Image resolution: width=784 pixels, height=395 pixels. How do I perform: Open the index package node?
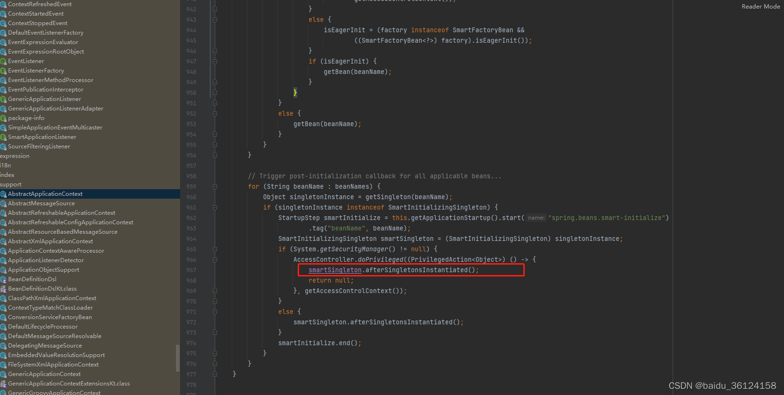[7, 175]
